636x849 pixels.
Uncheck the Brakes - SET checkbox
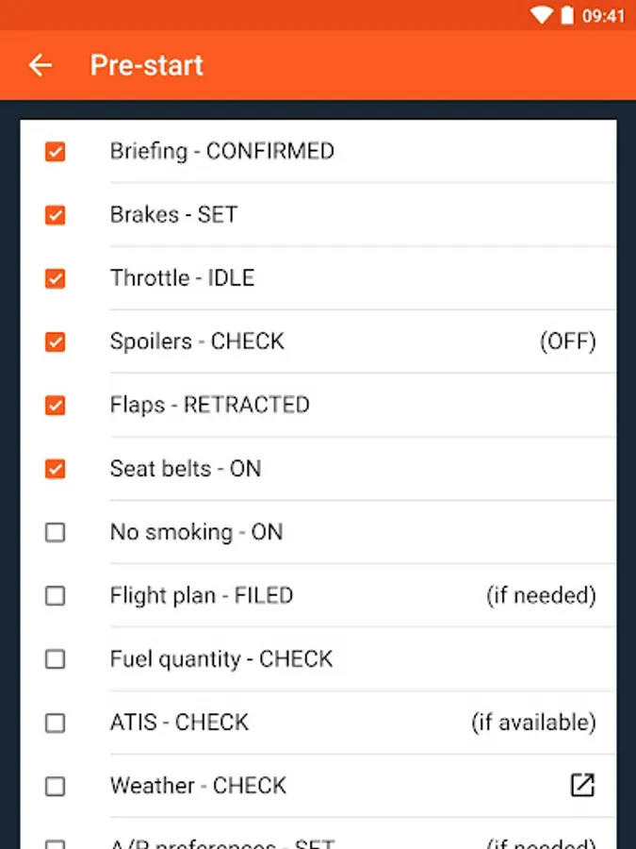click(56, 215)
